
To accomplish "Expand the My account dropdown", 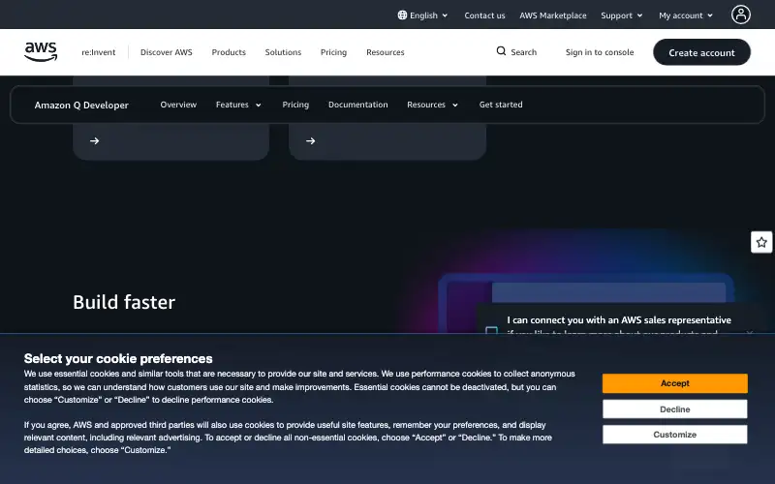I will coord(686,15).
